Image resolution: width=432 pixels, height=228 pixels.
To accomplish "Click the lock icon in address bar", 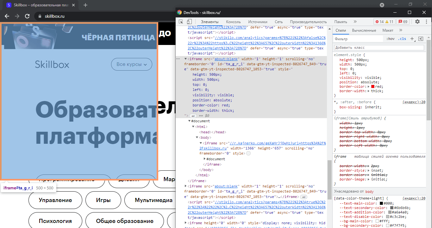I will point(40,16).
